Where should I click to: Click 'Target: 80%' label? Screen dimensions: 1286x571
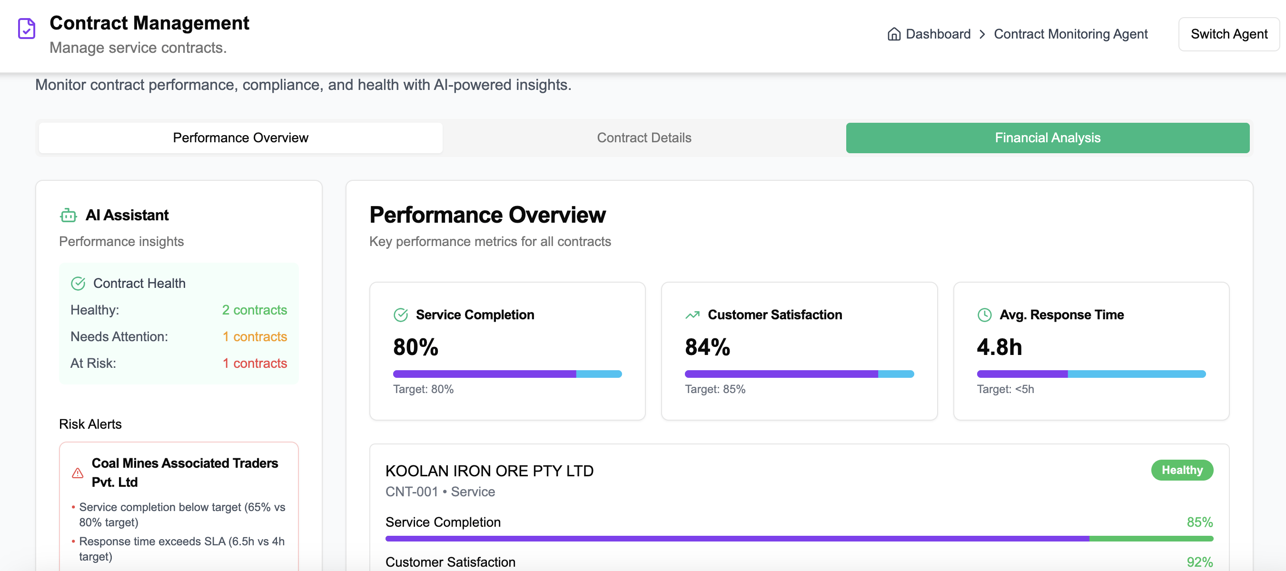[423, 389]
